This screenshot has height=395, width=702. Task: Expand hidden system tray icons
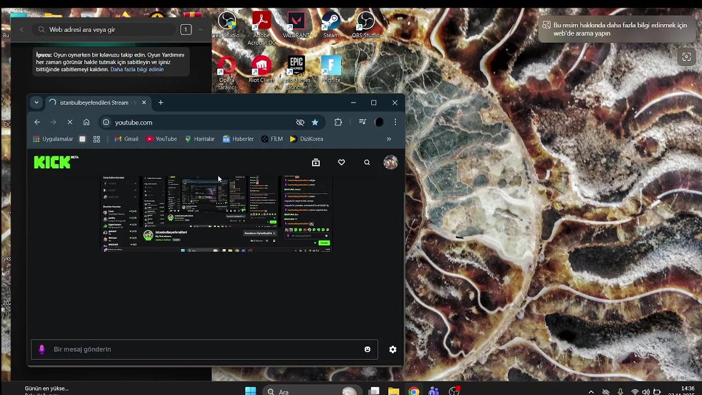tap(591, 392)
